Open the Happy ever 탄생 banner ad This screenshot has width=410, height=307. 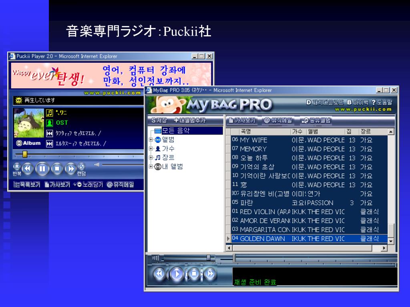tap(111, 76)
